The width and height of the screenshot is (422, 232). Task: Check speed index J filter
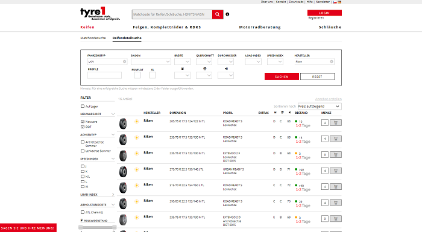click(83, 166)
